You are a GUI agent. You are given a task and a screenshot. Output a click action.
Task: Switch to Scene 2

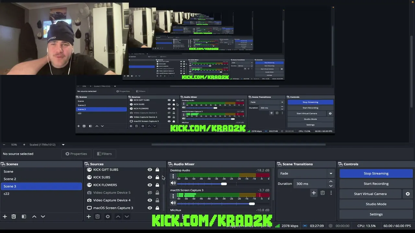coord(41,179)
